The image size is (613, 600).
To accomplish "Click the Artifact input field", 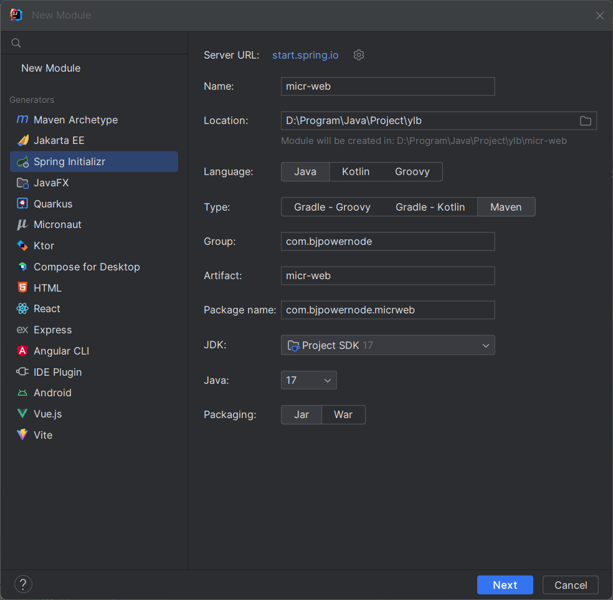I will [x=388, y=275].
